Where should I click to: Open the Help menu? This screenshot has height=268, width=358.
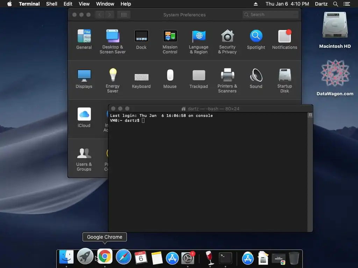click(x=126, y=4)
